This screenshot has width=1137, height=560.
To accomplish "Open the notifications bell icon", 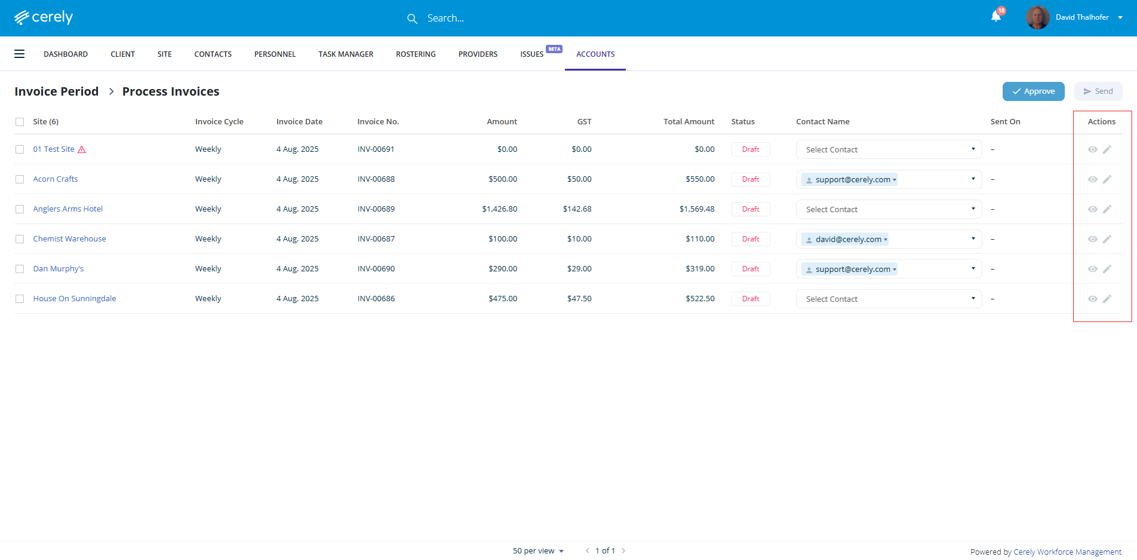I will [995, 17].
